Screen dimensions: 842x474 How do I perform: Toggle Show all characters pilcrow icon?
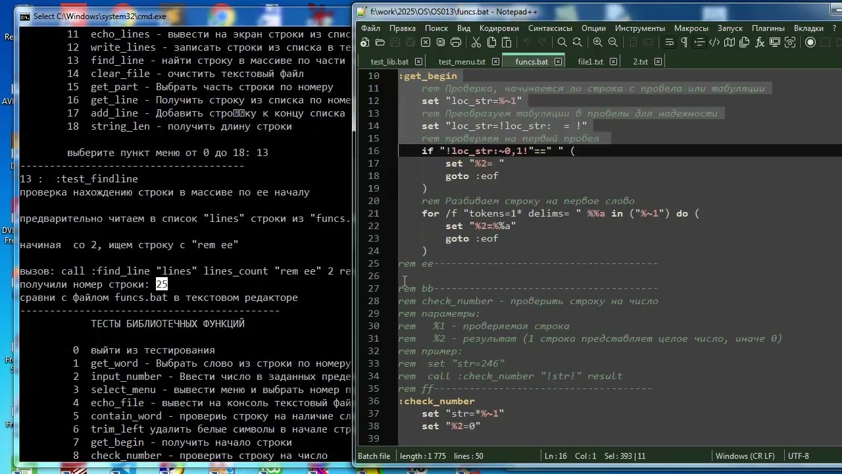tap(684, 42)
